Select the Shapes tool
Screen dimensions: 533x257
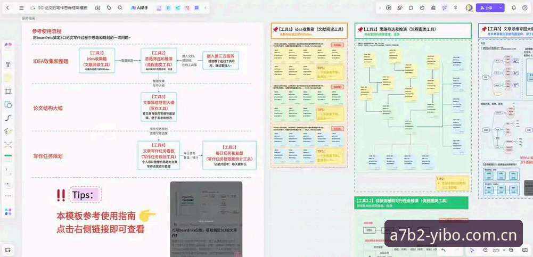point(8,105)
